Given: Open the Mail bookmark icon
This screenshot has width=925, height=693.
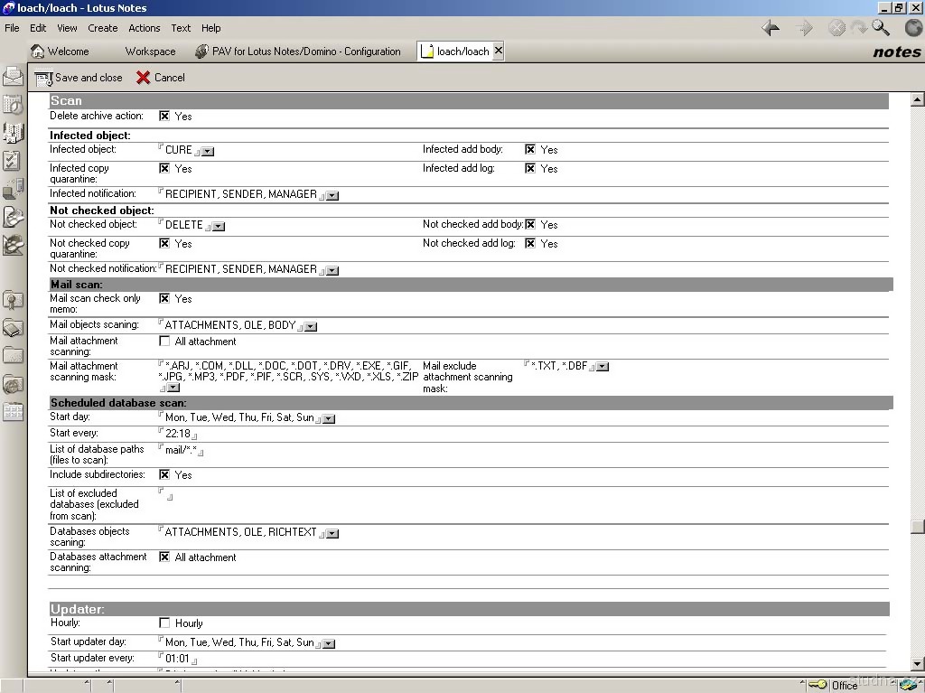Looking at the screenshot, I should pos(13,76).
